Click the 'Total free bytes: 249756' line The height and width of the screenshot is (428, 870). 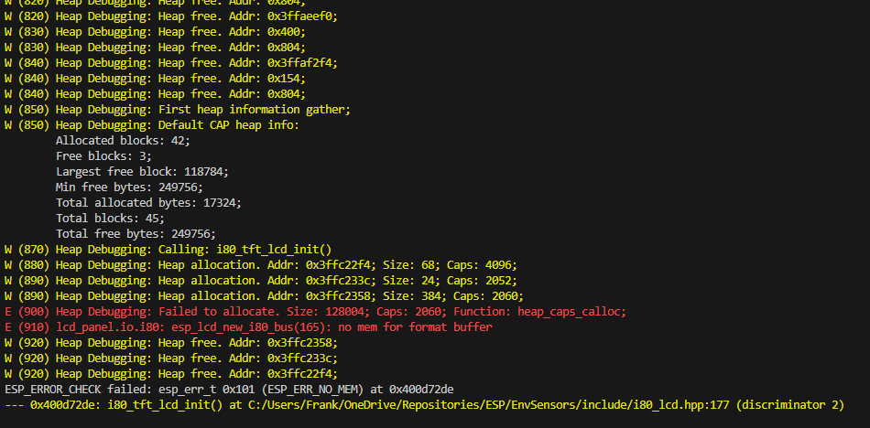click(x=136, y=234)
